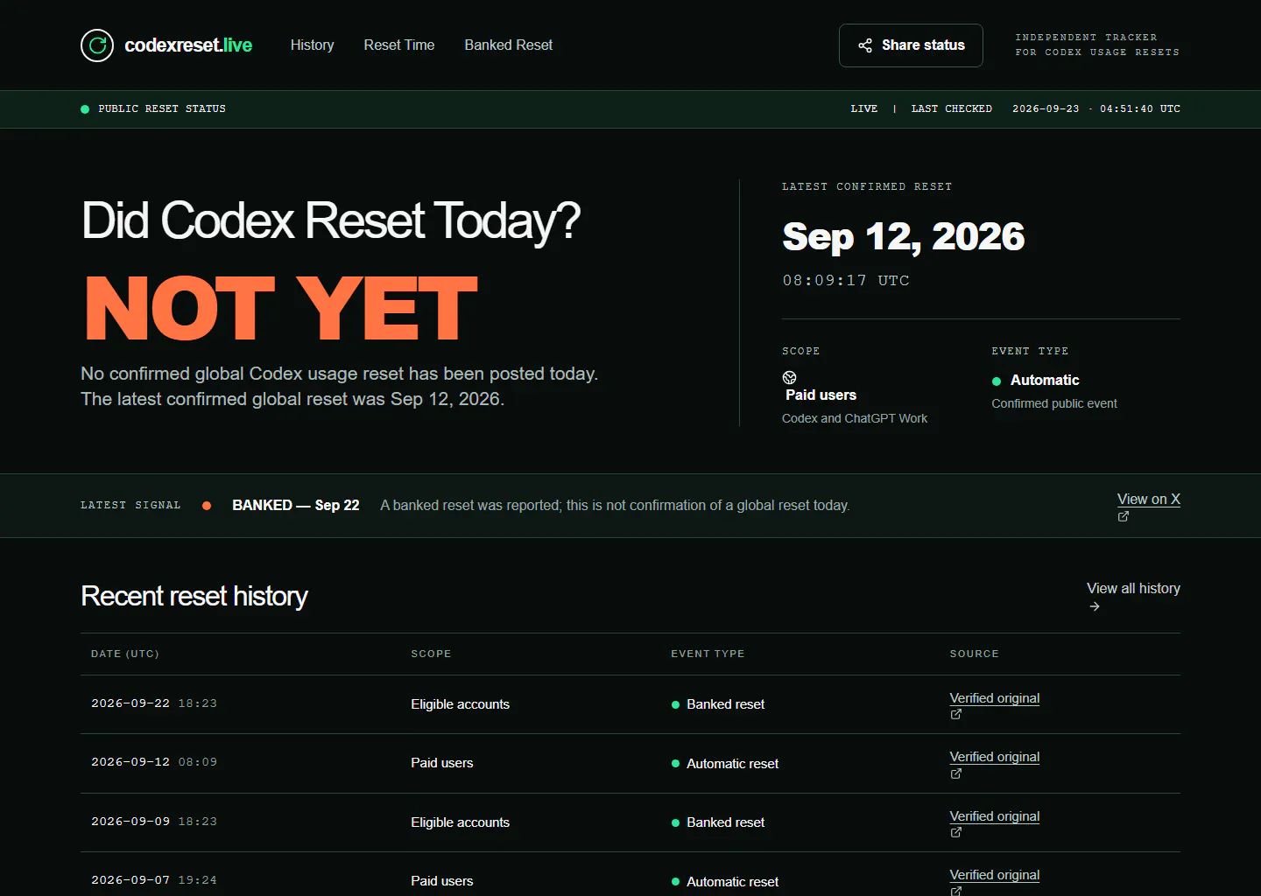1261x896 pixels.
Task: Open the View on X link
Action: (1148, 499)
